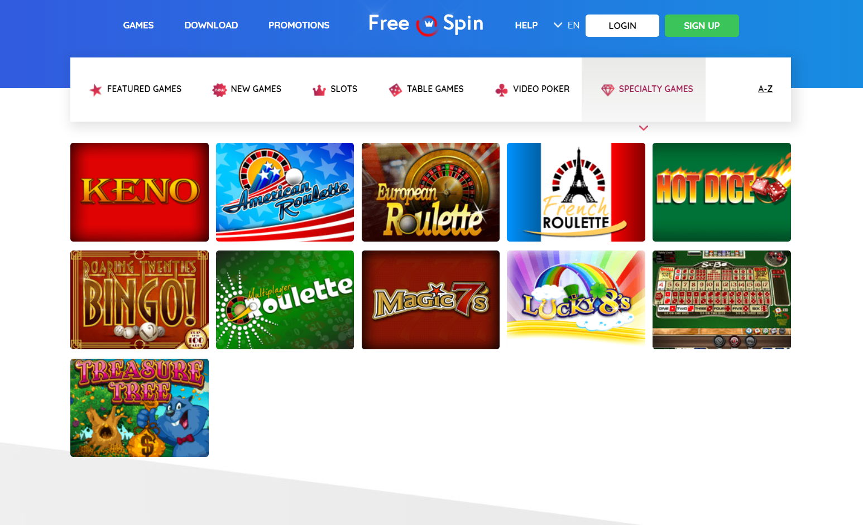Open the Promotions menu item
Screen dimensions: 863x525
pos(299,25)
